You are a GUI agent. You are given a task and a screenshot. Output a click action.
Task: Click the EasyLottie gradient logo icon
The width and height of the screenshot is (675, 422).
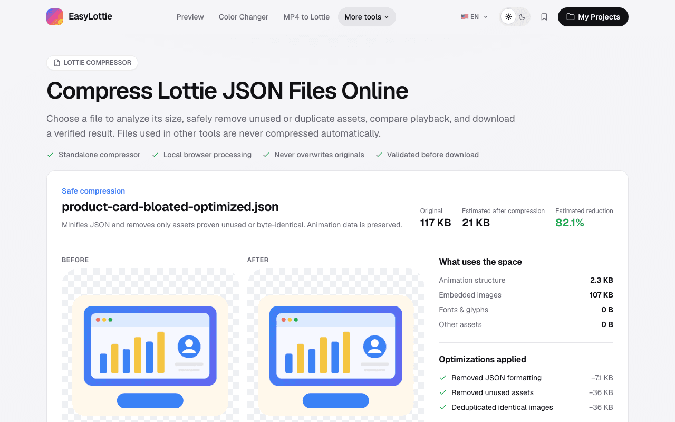click(x=55, y=17)
